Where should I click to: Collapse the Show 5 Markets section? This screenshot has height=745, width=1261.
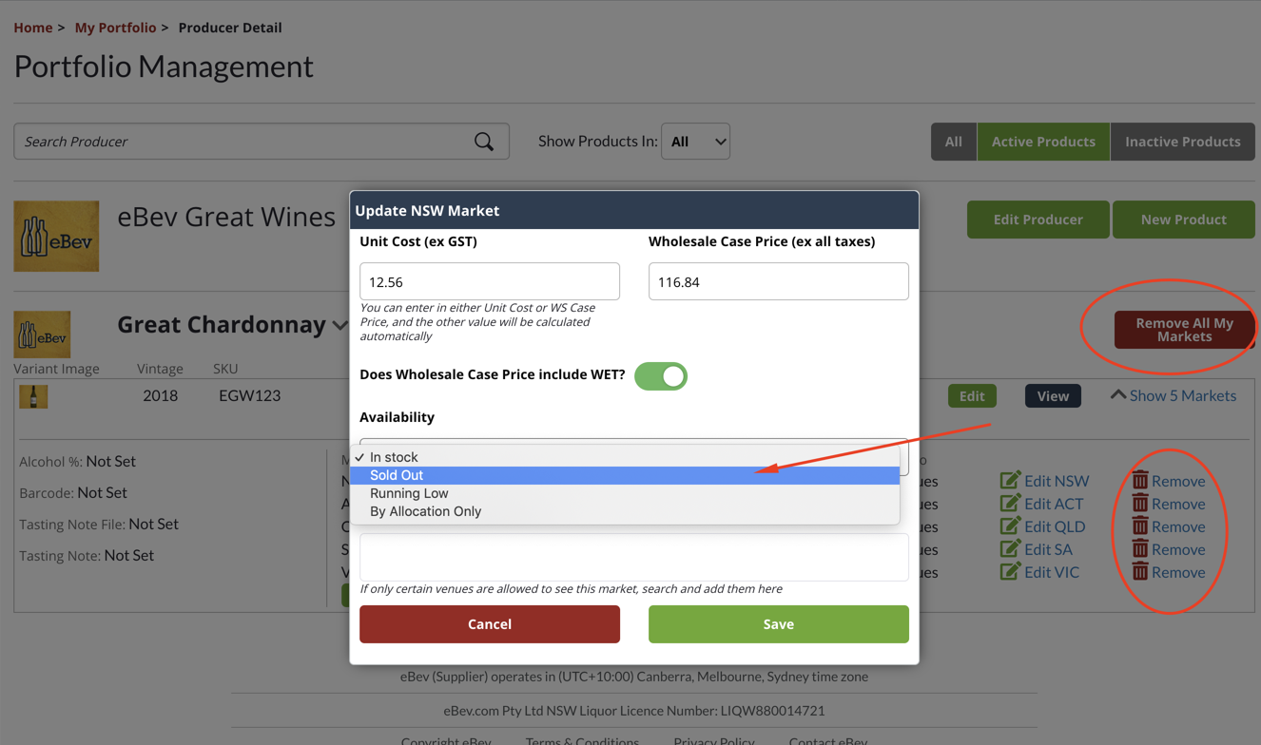pyautogui.click(x=1174, y=395)
